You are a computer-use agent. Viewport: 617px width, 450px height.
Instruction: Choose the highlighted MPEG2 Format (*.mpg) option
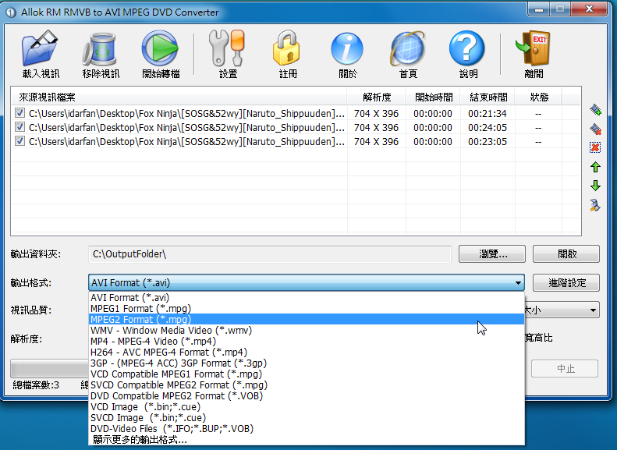307,319
